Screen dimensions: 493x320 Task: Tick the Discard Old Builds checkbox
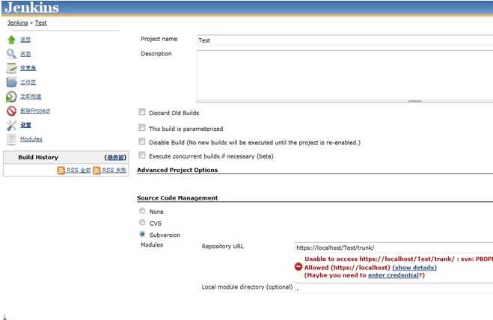[142, 112]
